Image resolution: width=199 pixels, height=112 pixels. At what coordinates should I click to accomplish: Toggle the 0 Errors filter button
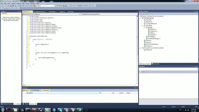26,91
